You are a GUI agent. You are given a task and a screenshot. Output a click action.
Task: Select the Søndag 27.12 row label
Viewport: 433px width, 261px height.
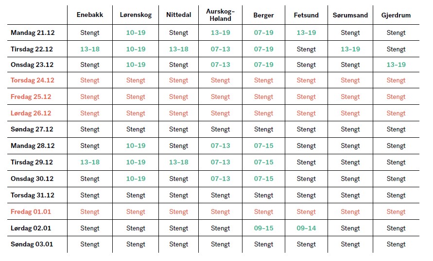[x=32, y=129]
